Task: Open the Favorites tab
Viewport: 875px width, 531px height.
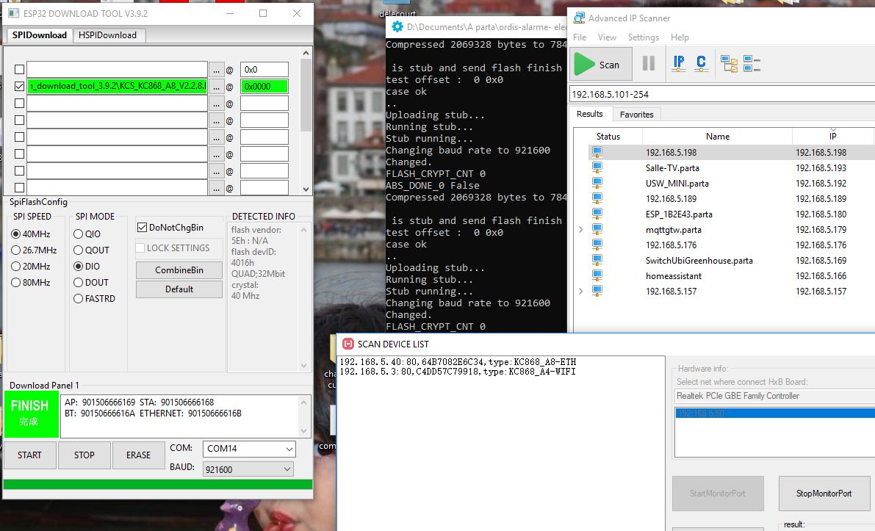Action: 636,115
